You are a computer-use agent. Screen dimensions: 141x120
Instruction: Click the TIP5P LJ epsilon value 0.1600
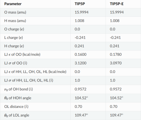(x=81, y=55)
